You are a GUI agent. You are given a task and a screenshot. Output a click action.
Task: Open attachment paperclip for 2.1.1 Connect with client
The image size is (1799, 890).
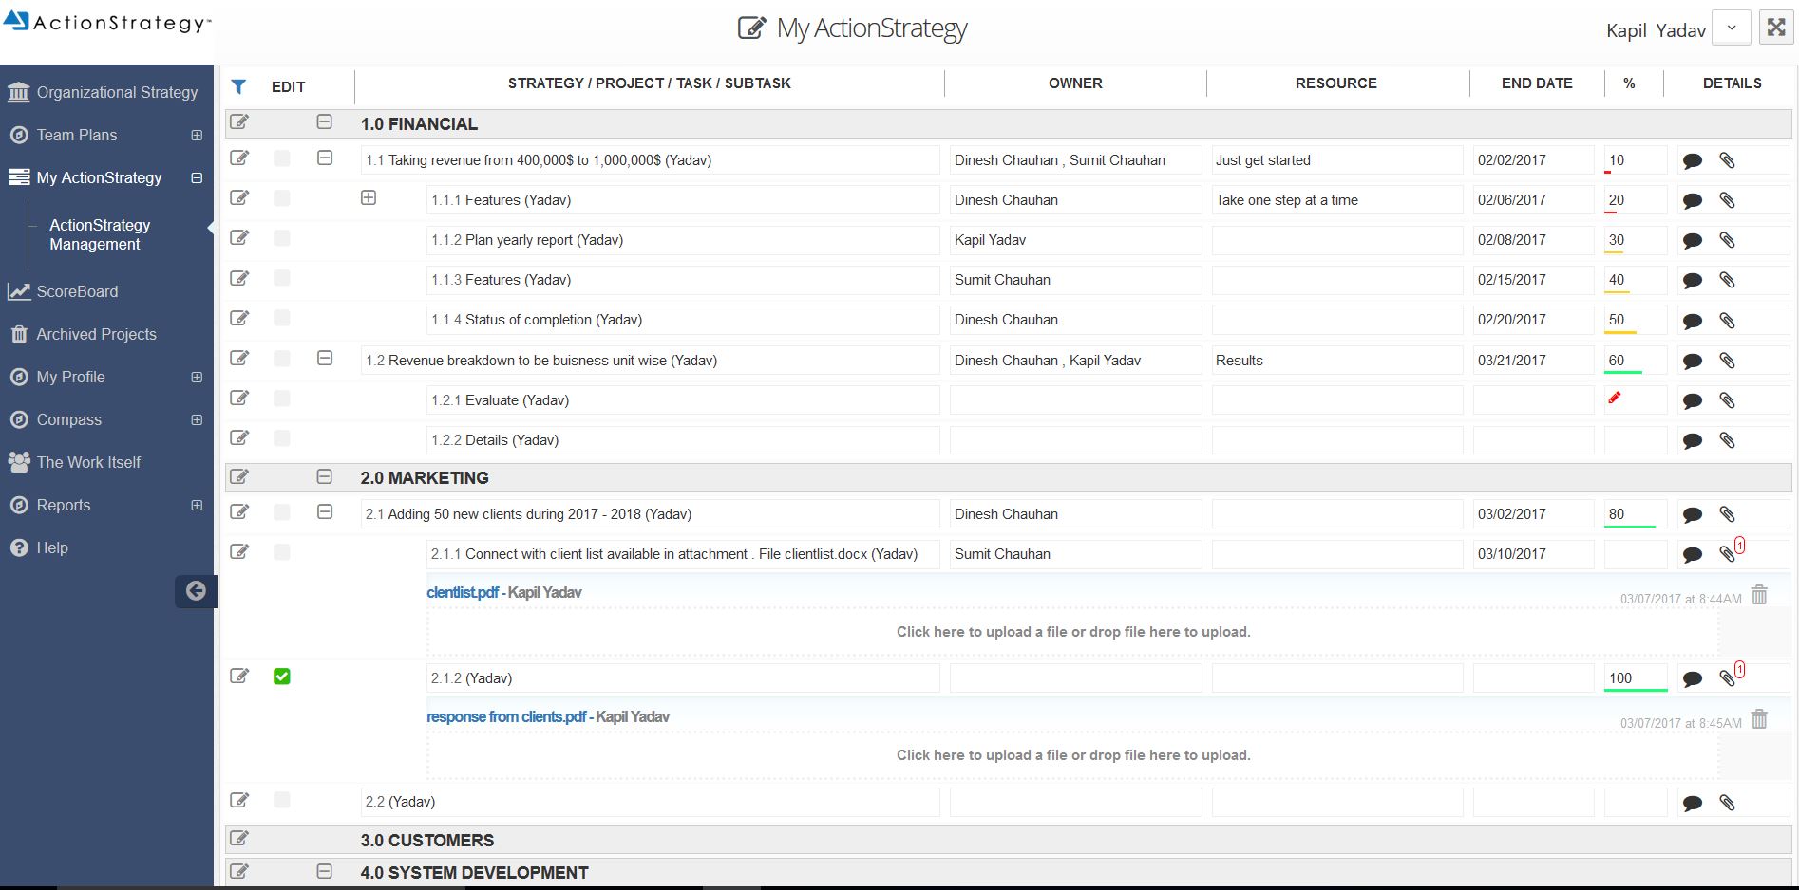(1727, 554)
